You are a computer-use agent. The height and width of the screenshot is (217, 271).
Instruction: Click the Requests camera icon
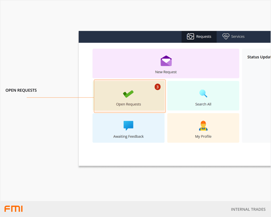[190, 36]
